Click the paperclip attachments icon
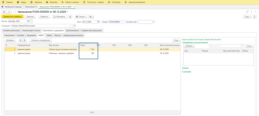The image size is (259, 116). point(70,16)
